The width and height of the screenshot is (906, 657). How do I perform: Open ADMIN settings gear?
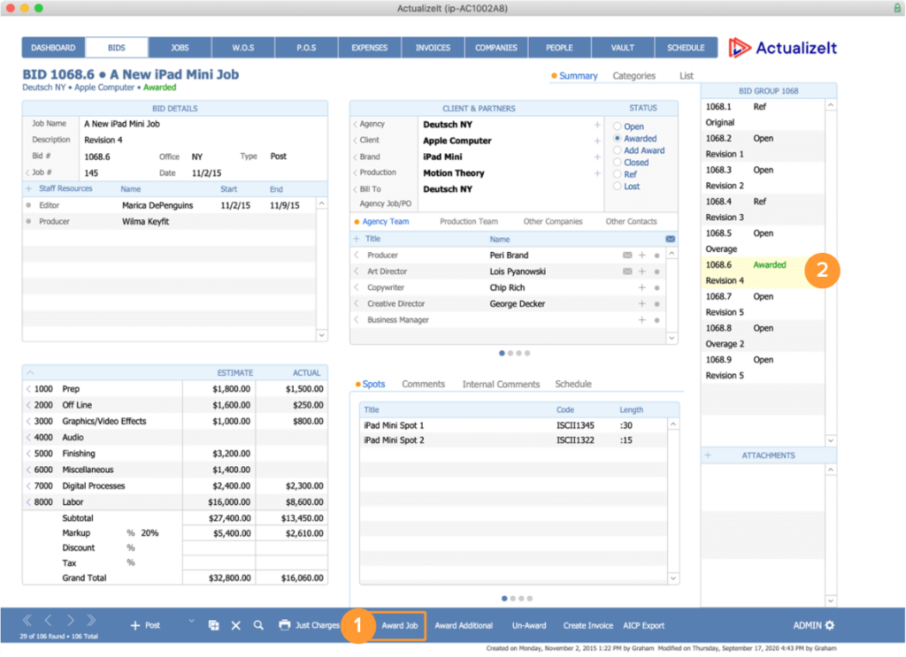(830, 626)
